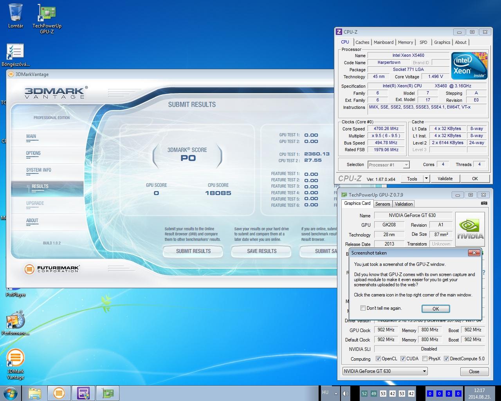Viewport: 501px width, 401px height.
Task: Click OK in the CPU-Z window
Action: point(475,179)
